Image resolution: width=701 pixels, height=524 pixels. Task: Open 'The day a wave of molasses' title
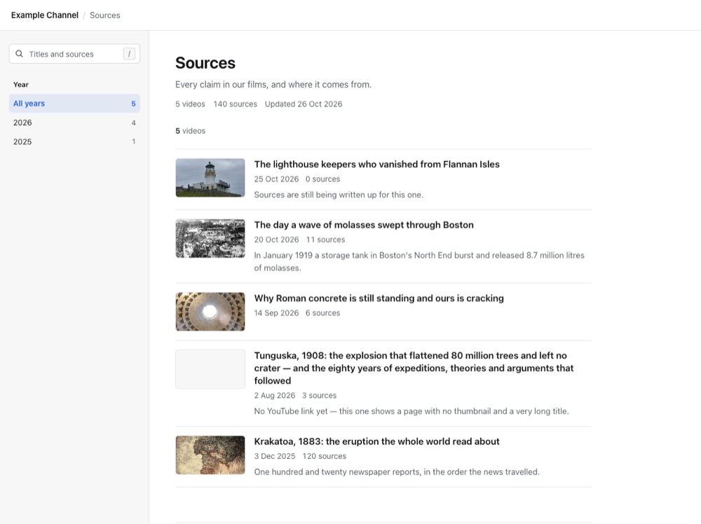(x=364, y=225)
